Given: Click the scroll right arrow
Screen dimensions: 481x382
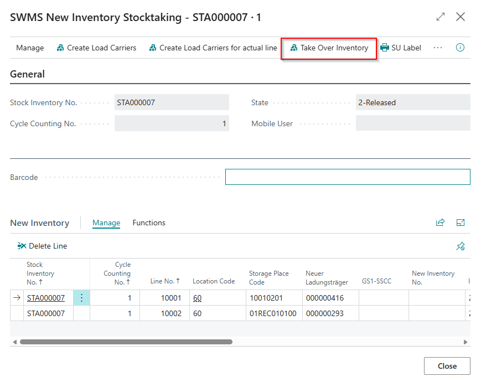Looking at the screenshot, I should [x=466, y=342].
